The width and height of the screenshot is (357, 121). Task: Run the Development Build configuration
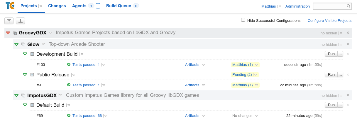331,54
